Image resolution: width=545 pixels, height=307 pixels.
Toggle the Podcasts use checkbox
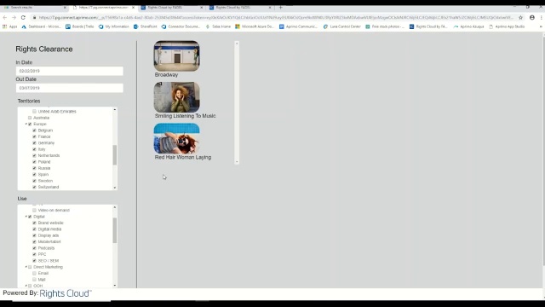(34, 248)
